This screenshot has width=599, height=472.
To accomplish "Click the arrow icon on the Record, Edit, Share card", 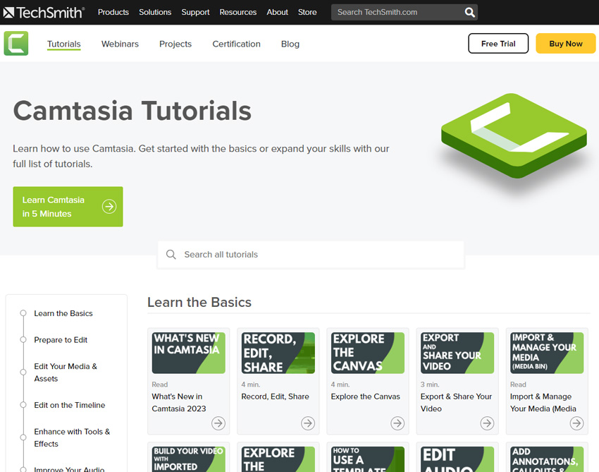I will [x=308, y=423].
